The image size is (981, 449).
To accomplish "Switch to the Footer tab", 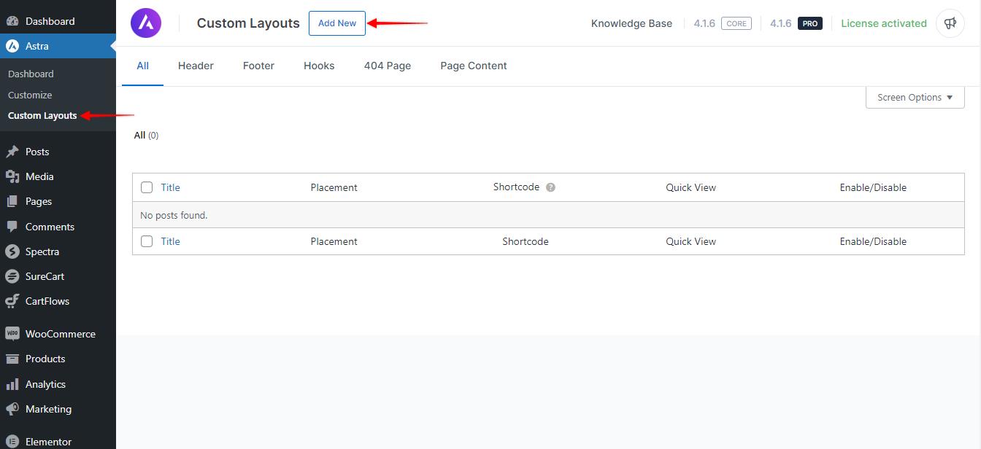I will click(258, 66).
